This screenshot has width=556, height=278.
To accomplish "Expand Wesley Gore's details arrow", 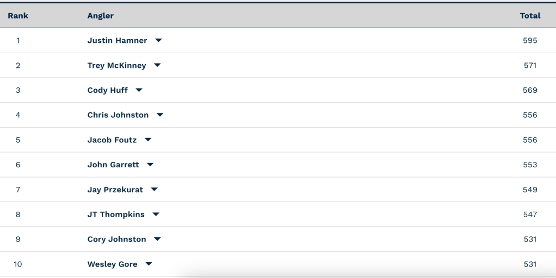I will pyautogui.click(x=149, y=264).
